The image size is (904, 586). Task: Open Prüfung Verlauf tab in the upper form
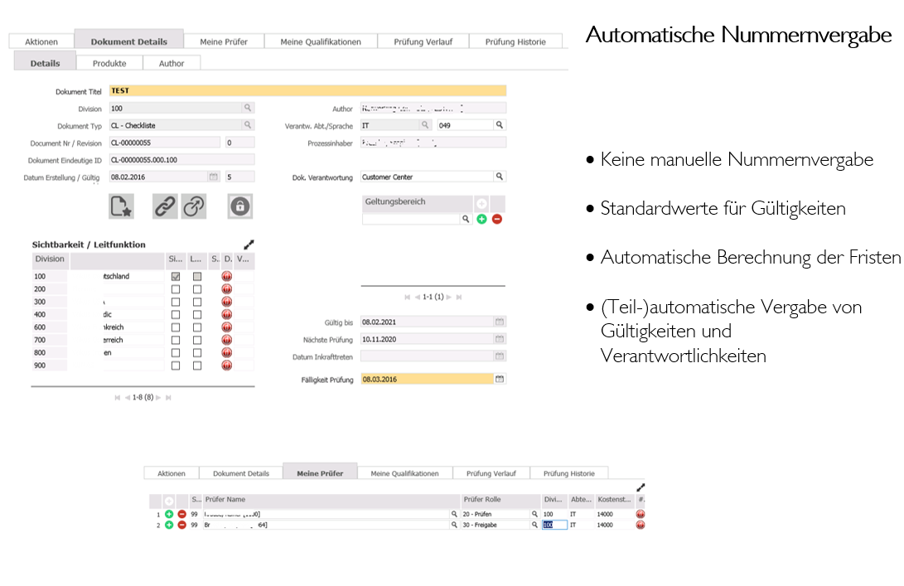tap(423, 41)
